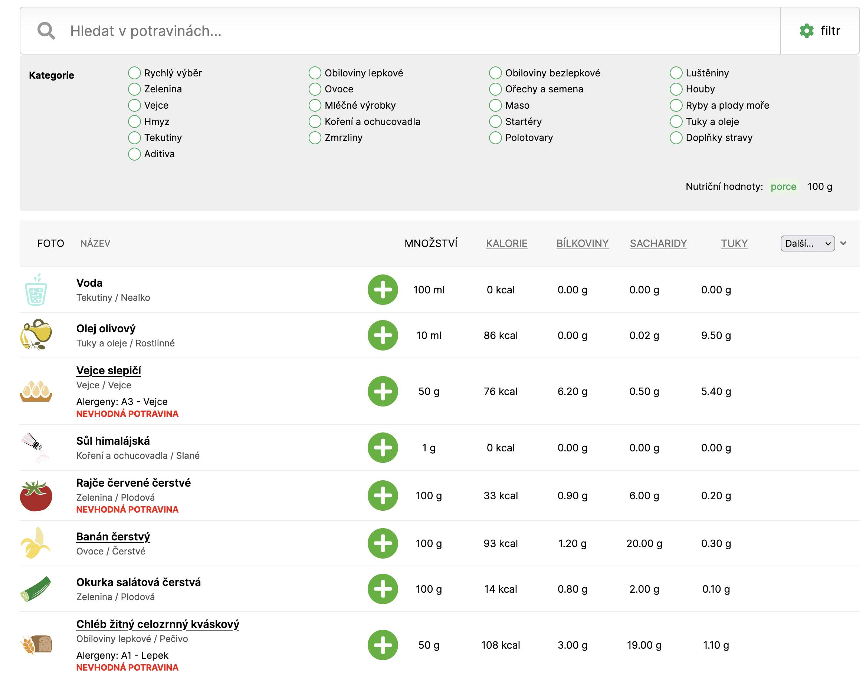
Task: Sort table by BÍLKOVINY column
Action: (x=582, y=243)
